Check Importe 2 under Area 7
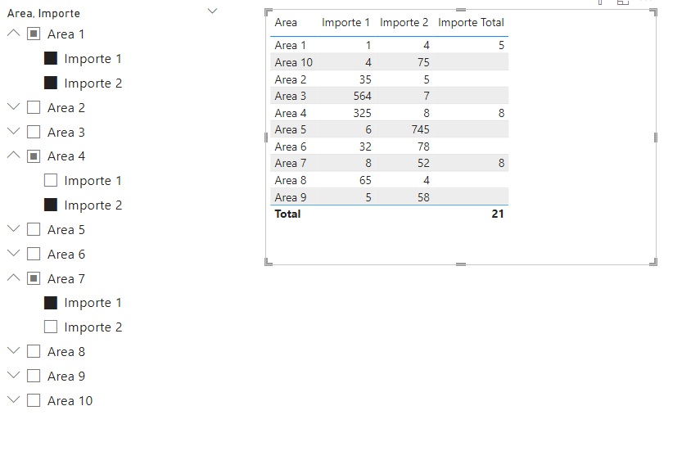Screen dimensions: 700x451 tap(51, 327)
